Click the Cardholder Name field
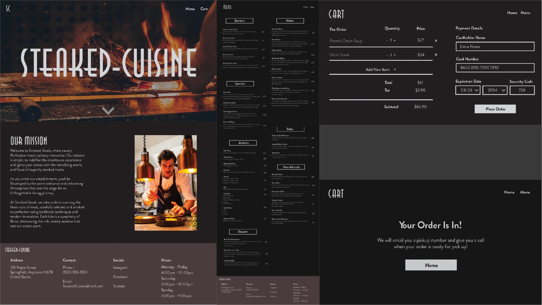 click(x=495, y=47)
